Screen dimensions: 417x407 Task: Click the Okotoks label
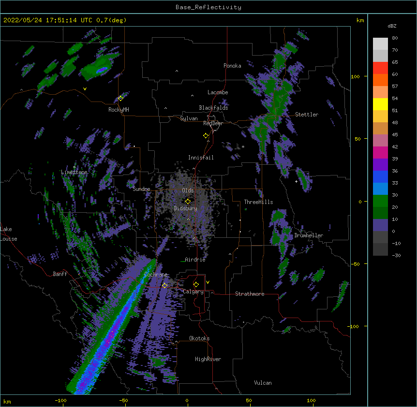pos(199,338)
